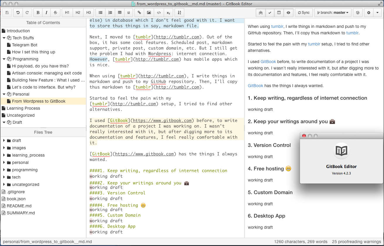
Task: Click the A-Z sort icon
Action: tap(180, 13)
